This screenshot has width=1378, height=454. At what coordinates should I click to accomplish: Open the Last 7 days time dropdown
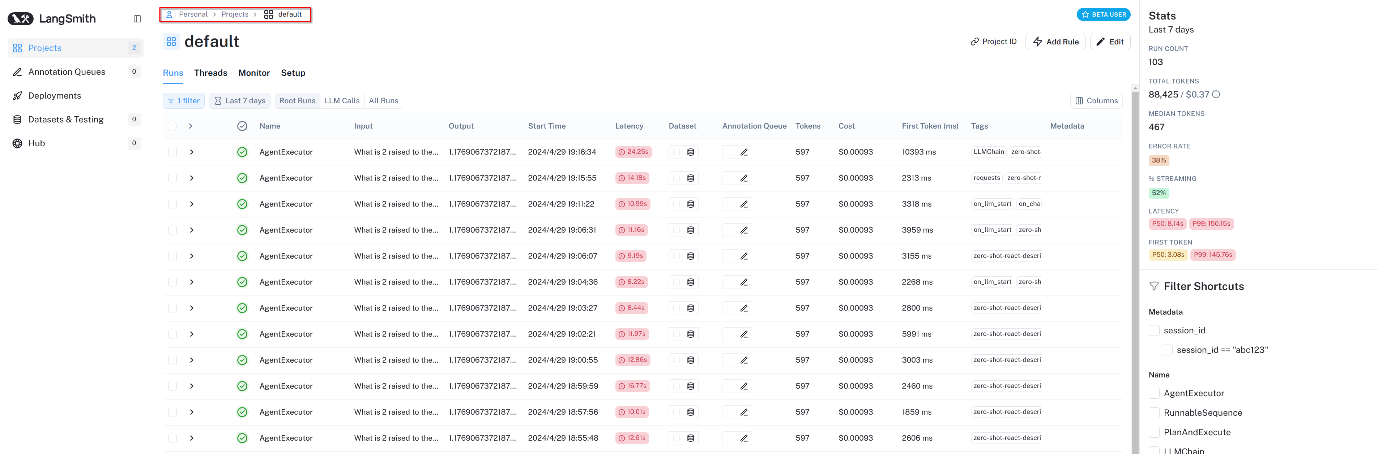click(240, 101)
